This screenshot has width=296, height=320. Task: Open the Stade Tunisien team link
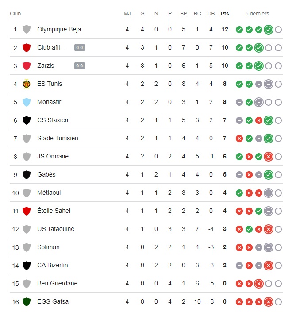point(58,138)
